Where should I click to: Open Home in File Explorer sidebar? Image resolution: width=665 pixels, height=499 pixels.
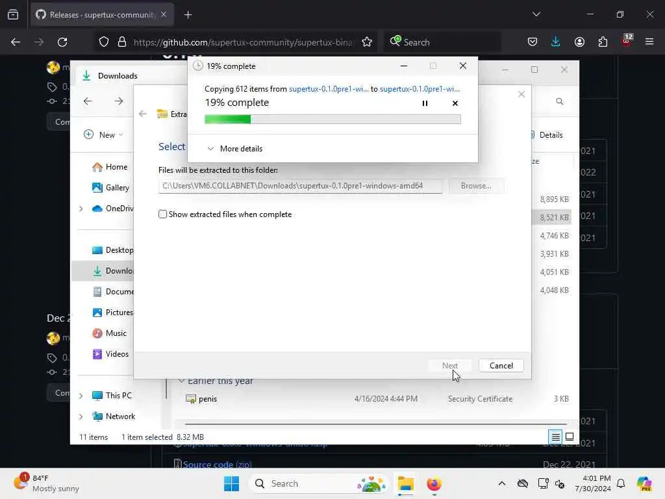point(110,167)
